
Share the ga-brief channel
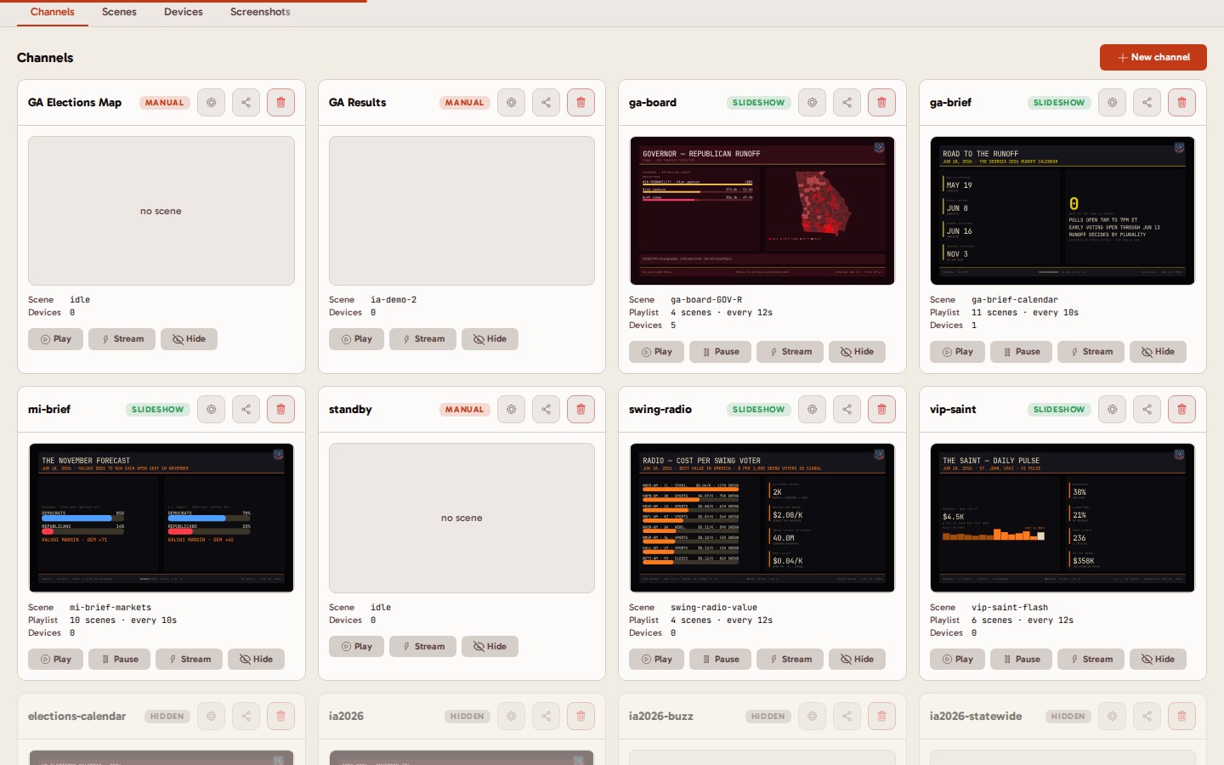1147,102
